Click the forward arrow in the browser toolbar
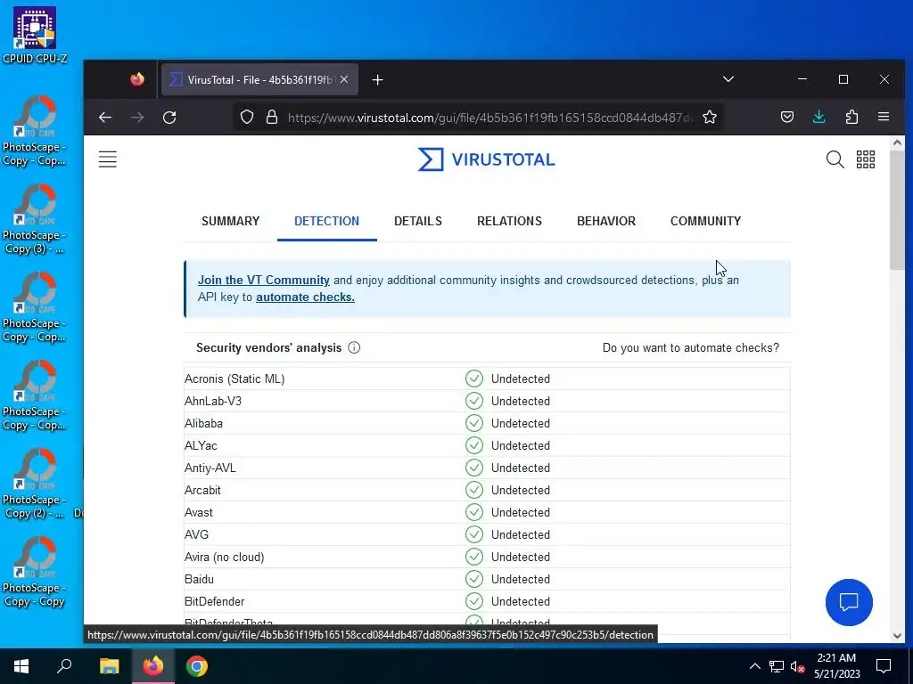This screenshot has width=913, height=684. (x=137, y=118)
